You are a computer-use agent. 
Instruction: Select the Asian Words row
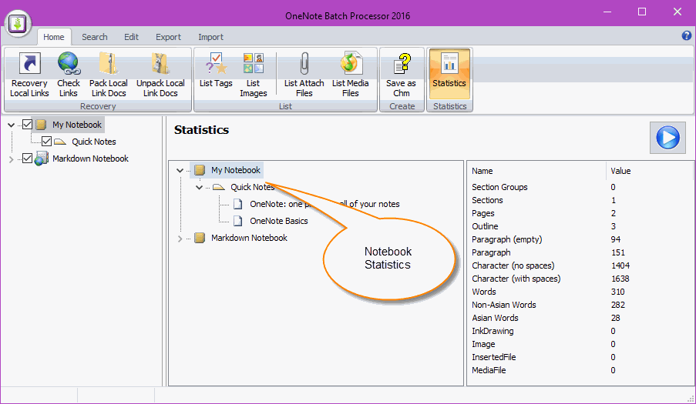click(x=580, y=318)
